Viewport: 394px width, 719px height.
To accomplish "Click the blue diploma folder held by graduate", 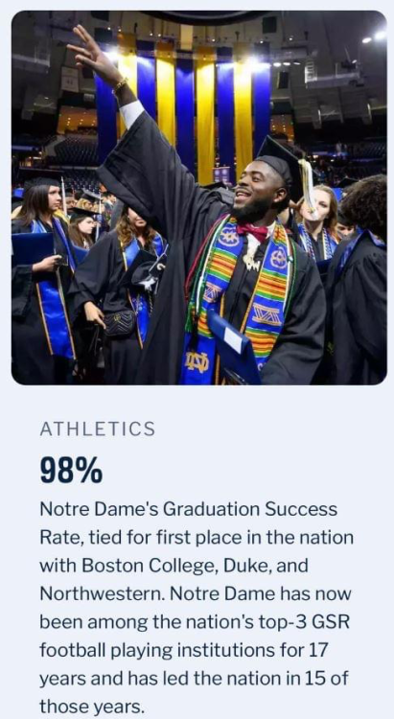I will point(235,347).
